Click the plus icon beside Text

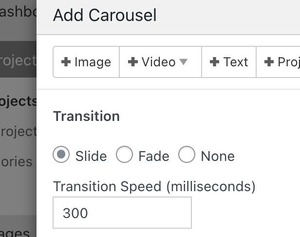coord(214,62)
